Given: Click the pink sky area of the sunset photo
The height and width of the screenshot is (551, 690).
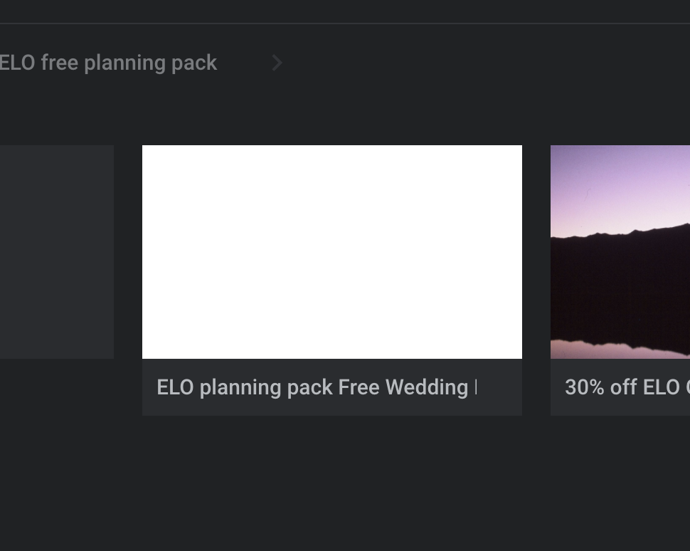Looking at the screenshot, I should [620, 185].
